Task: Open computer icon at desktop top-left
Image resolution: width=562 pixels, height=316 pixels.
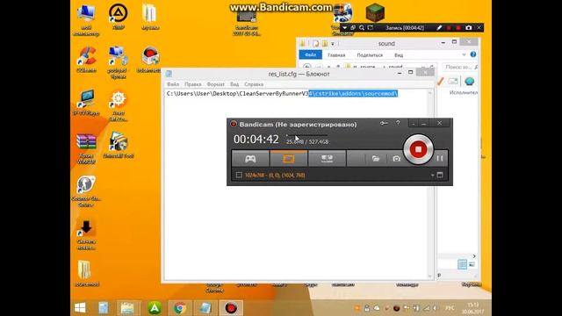Action: [x=86, y=20]
